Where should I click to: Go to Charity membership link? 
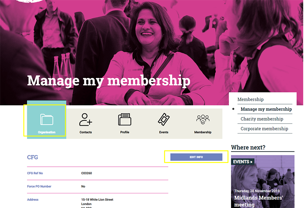click(262, 119)
